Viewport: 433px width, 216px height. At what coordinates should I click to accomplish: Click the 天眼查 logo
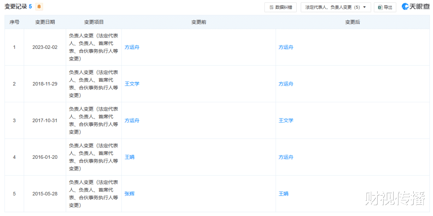pyautogui.click(x=413, y=7)
